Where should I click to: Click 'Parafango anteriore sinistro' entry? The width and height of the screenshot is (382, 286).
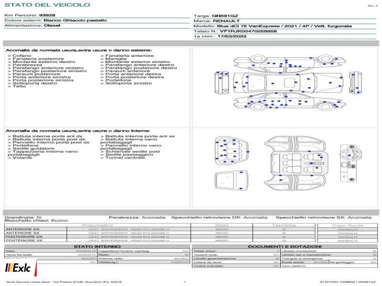[x=48, y=68]
